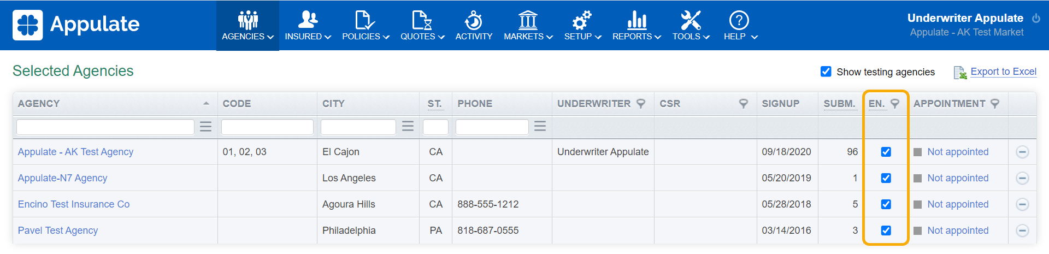
Task: Click the minus icon for Pavel Test Agency
Action: (x=1022, y=231)
